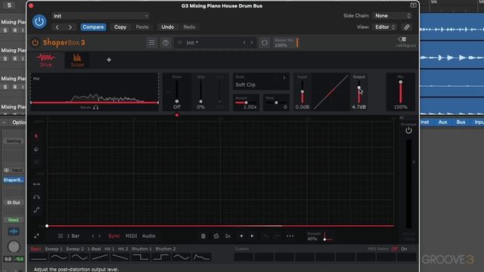Shift wave left with arrow icon
The width and height of the screenshot is (484, 272).
coord(241,236)
